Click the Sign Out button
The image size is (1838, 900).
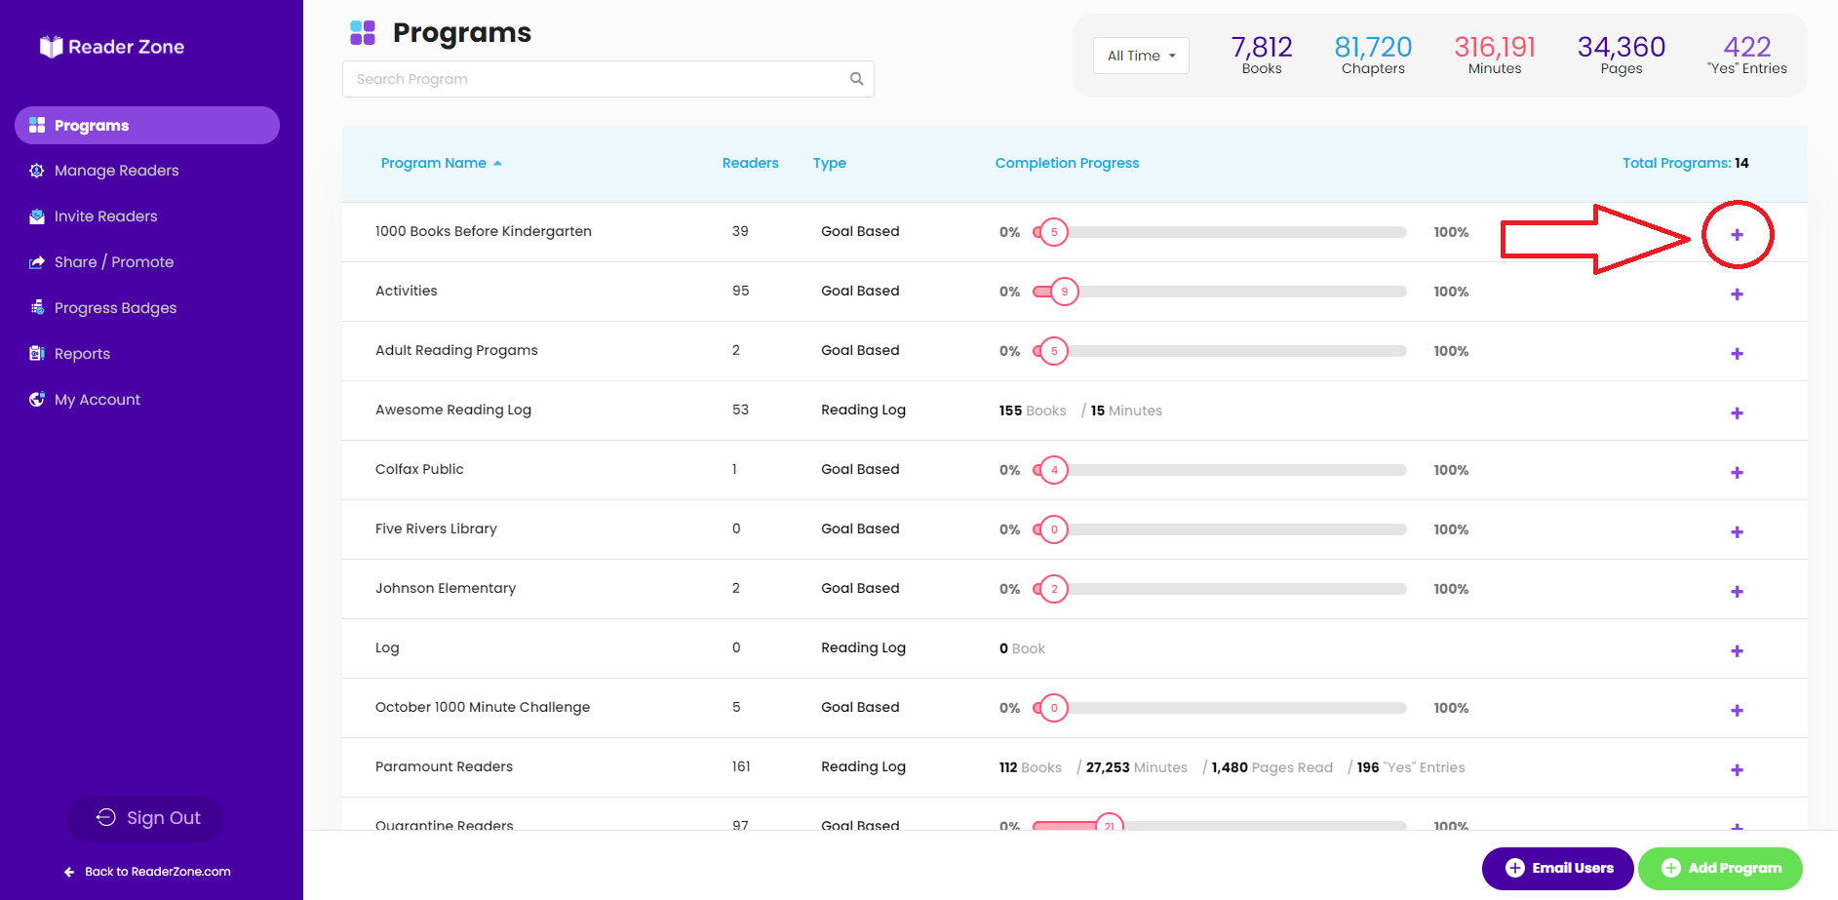click(x=146, y=818)
